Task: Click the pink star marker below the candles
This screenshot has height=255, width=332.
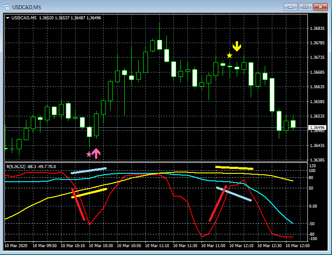Action: (x=89, y=154)
